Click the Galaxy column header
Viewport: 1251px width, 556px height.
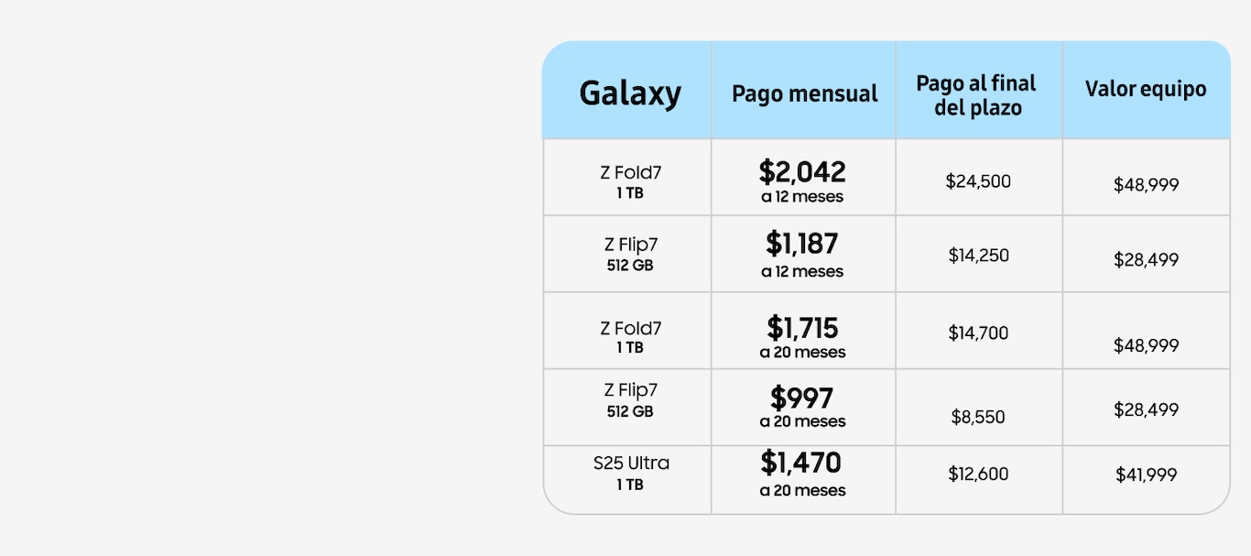click(630, 93)
